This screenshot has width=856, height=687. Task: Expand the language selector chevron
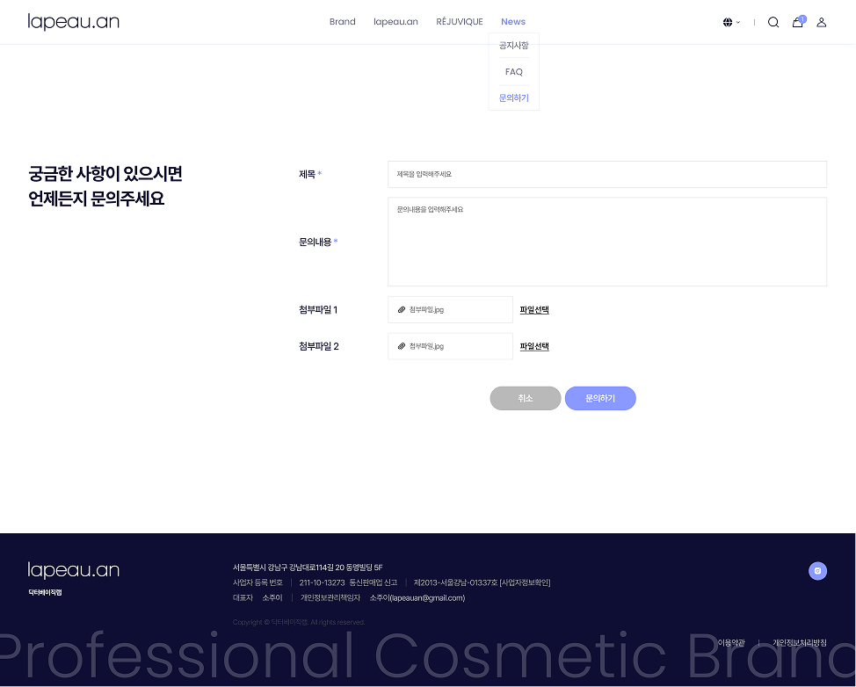(x=738, y=22)
